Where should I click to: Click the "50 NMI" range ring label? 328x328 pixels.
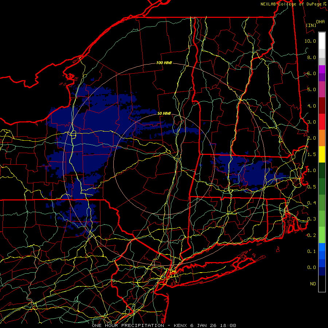tap(164, 113)
